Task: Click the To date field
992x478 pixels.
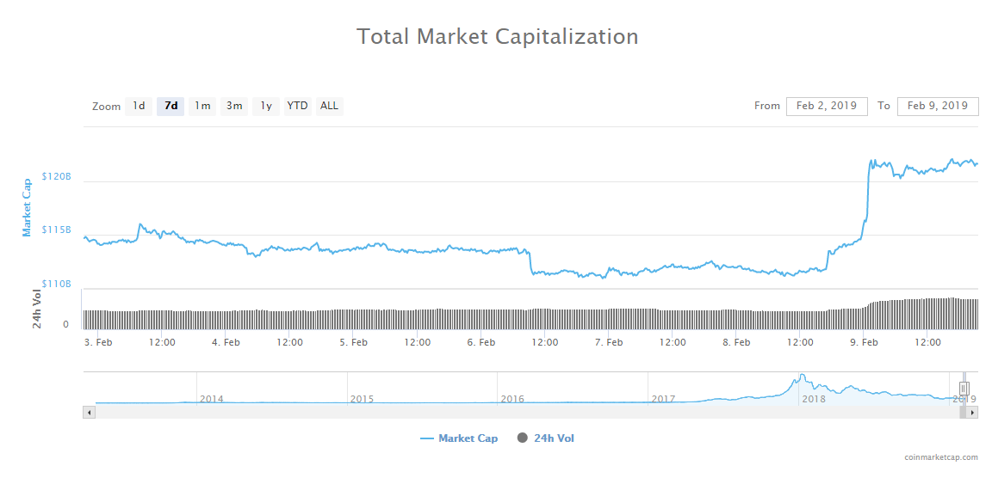Action: [937, 106]
